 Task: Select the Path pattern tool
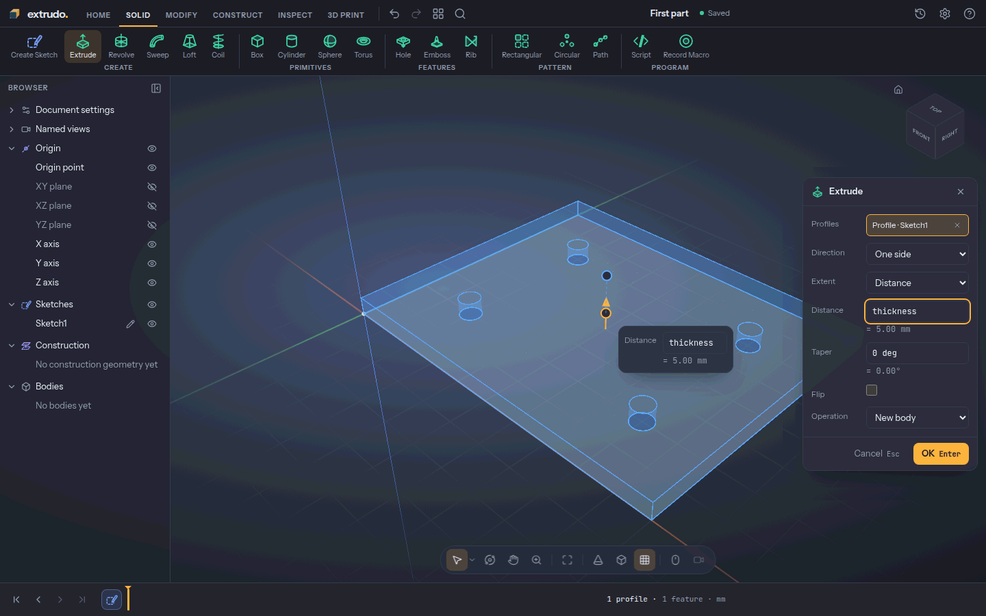click(601, 47)
